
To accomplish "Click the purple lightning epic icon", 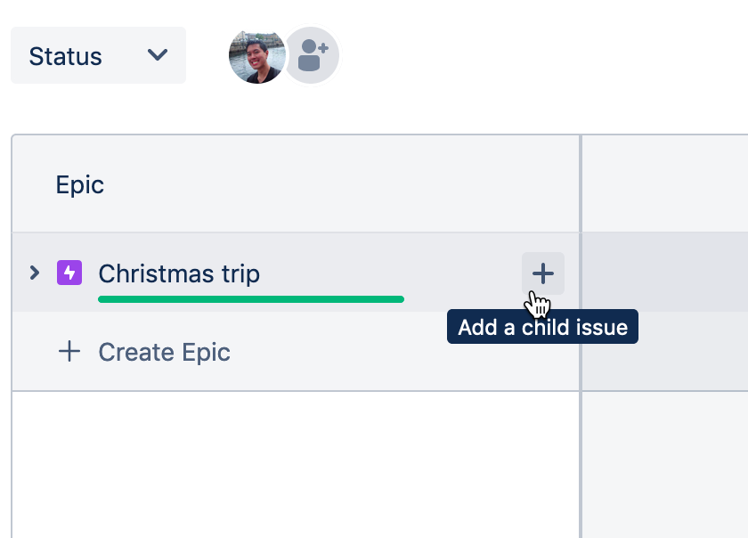I will (x=69, y=273).
